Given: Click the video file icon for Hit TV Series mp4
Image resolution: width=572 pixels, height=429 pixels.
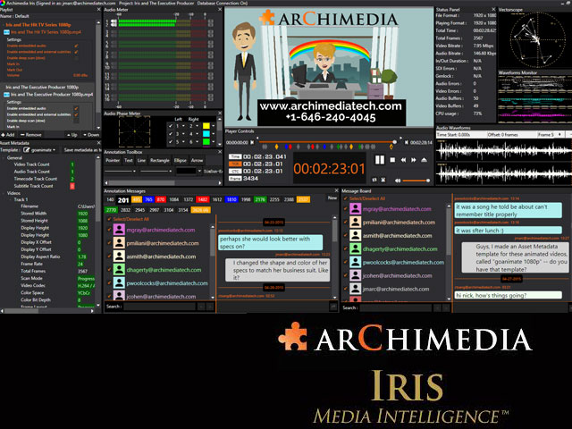Looking at the screenshot, I should pyautogui.click(x=6, y=32).
